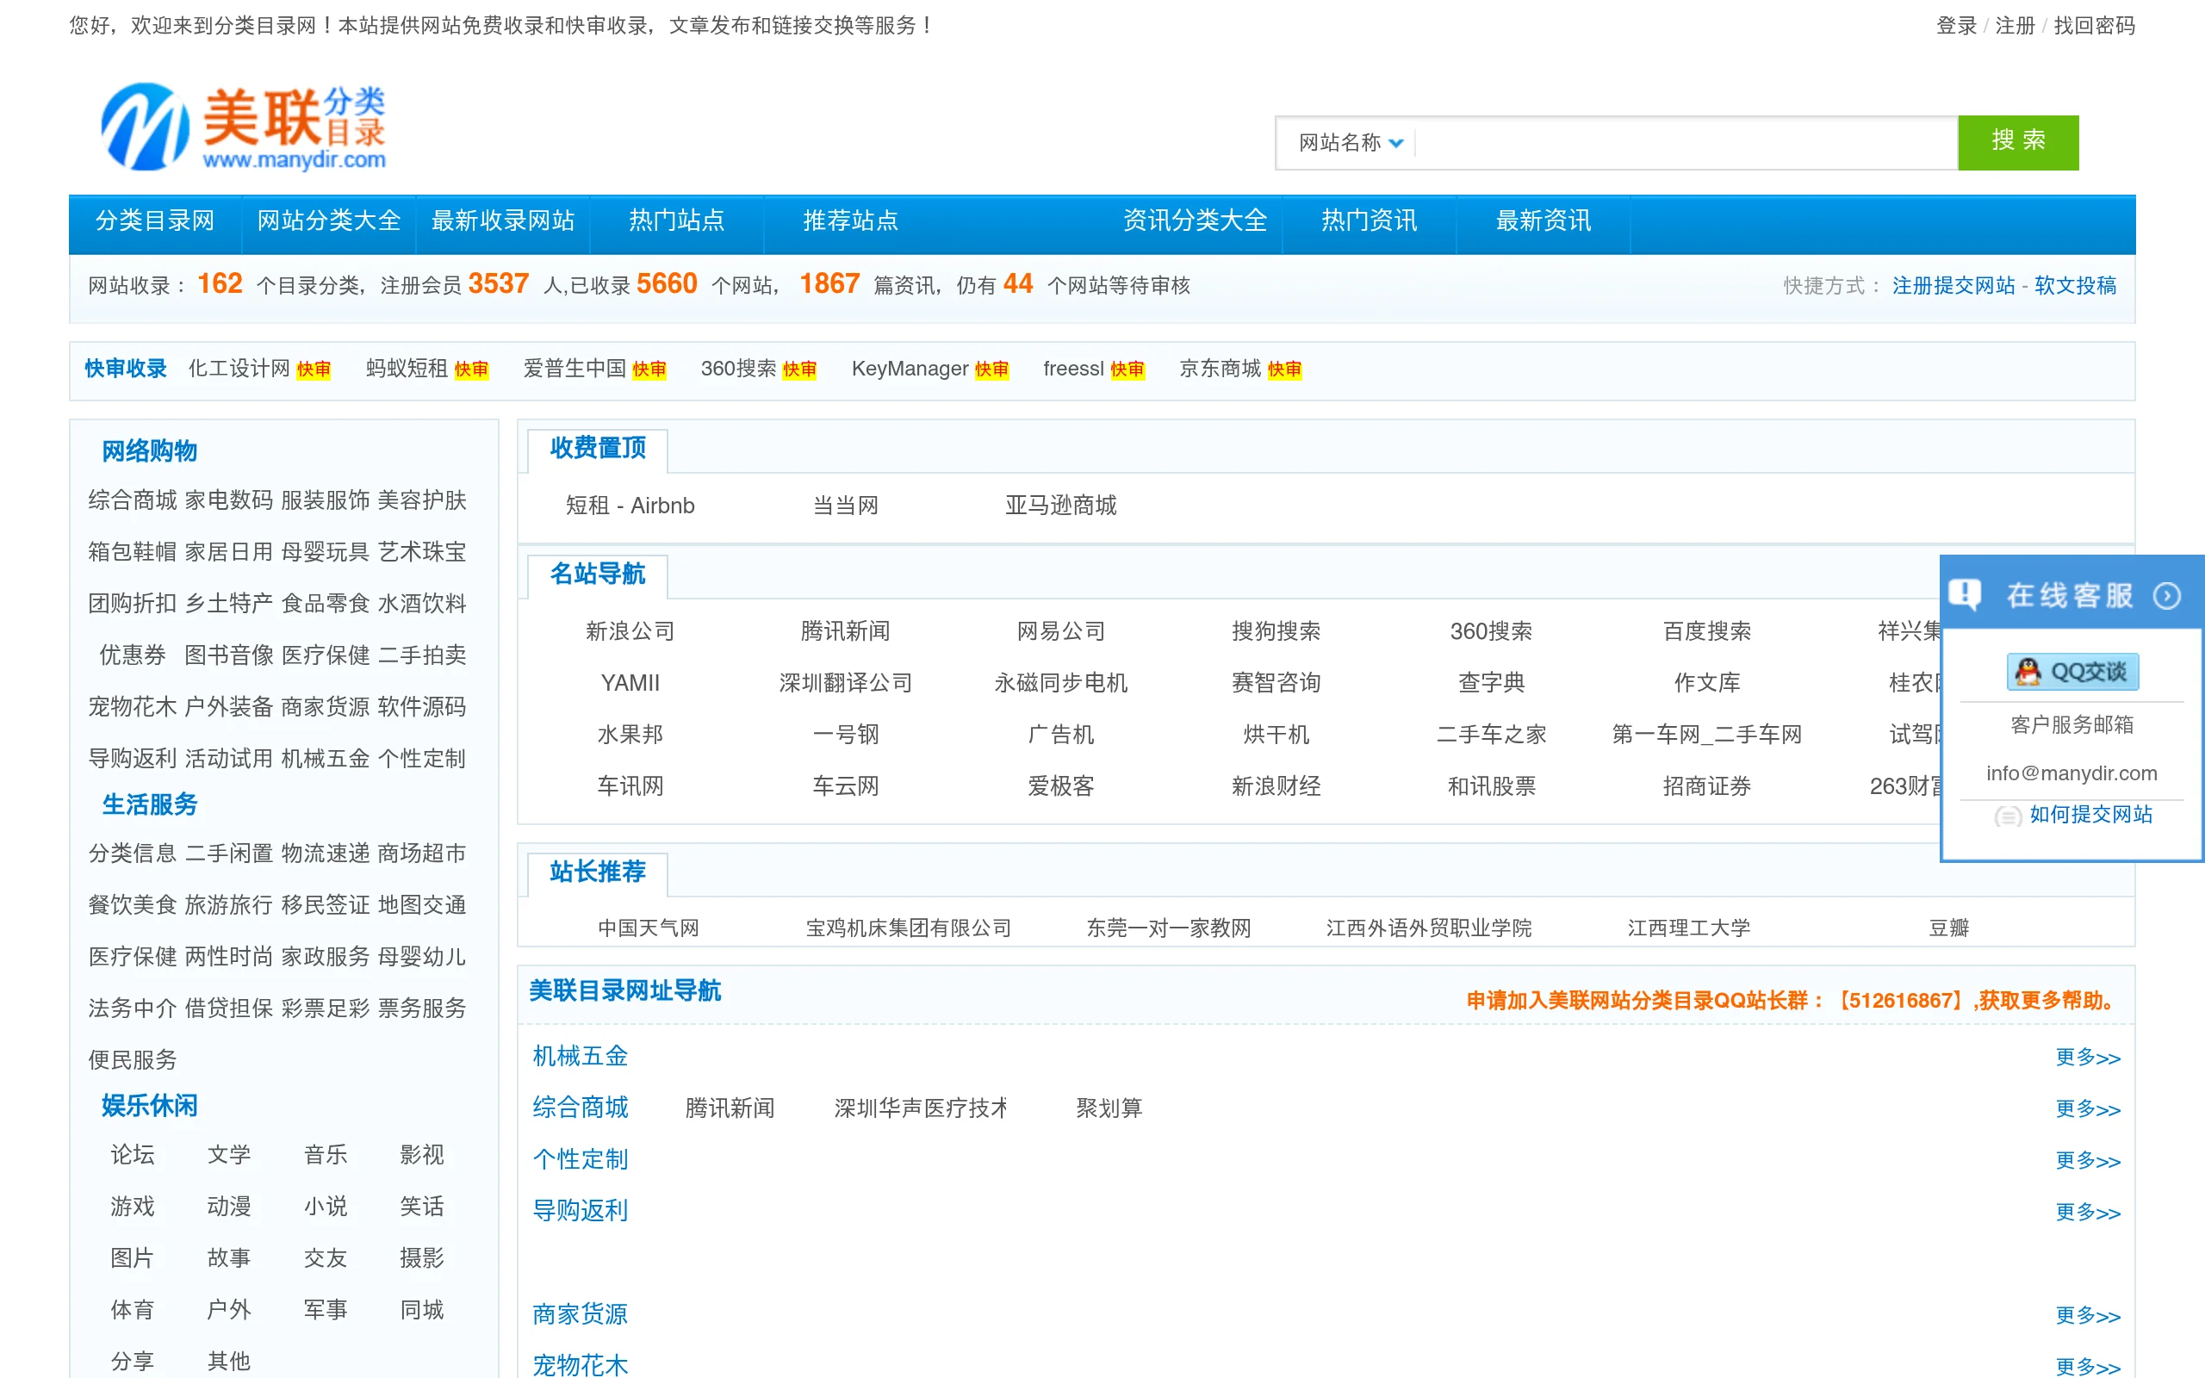Click the 注册 link in the header

[2015, 26]
